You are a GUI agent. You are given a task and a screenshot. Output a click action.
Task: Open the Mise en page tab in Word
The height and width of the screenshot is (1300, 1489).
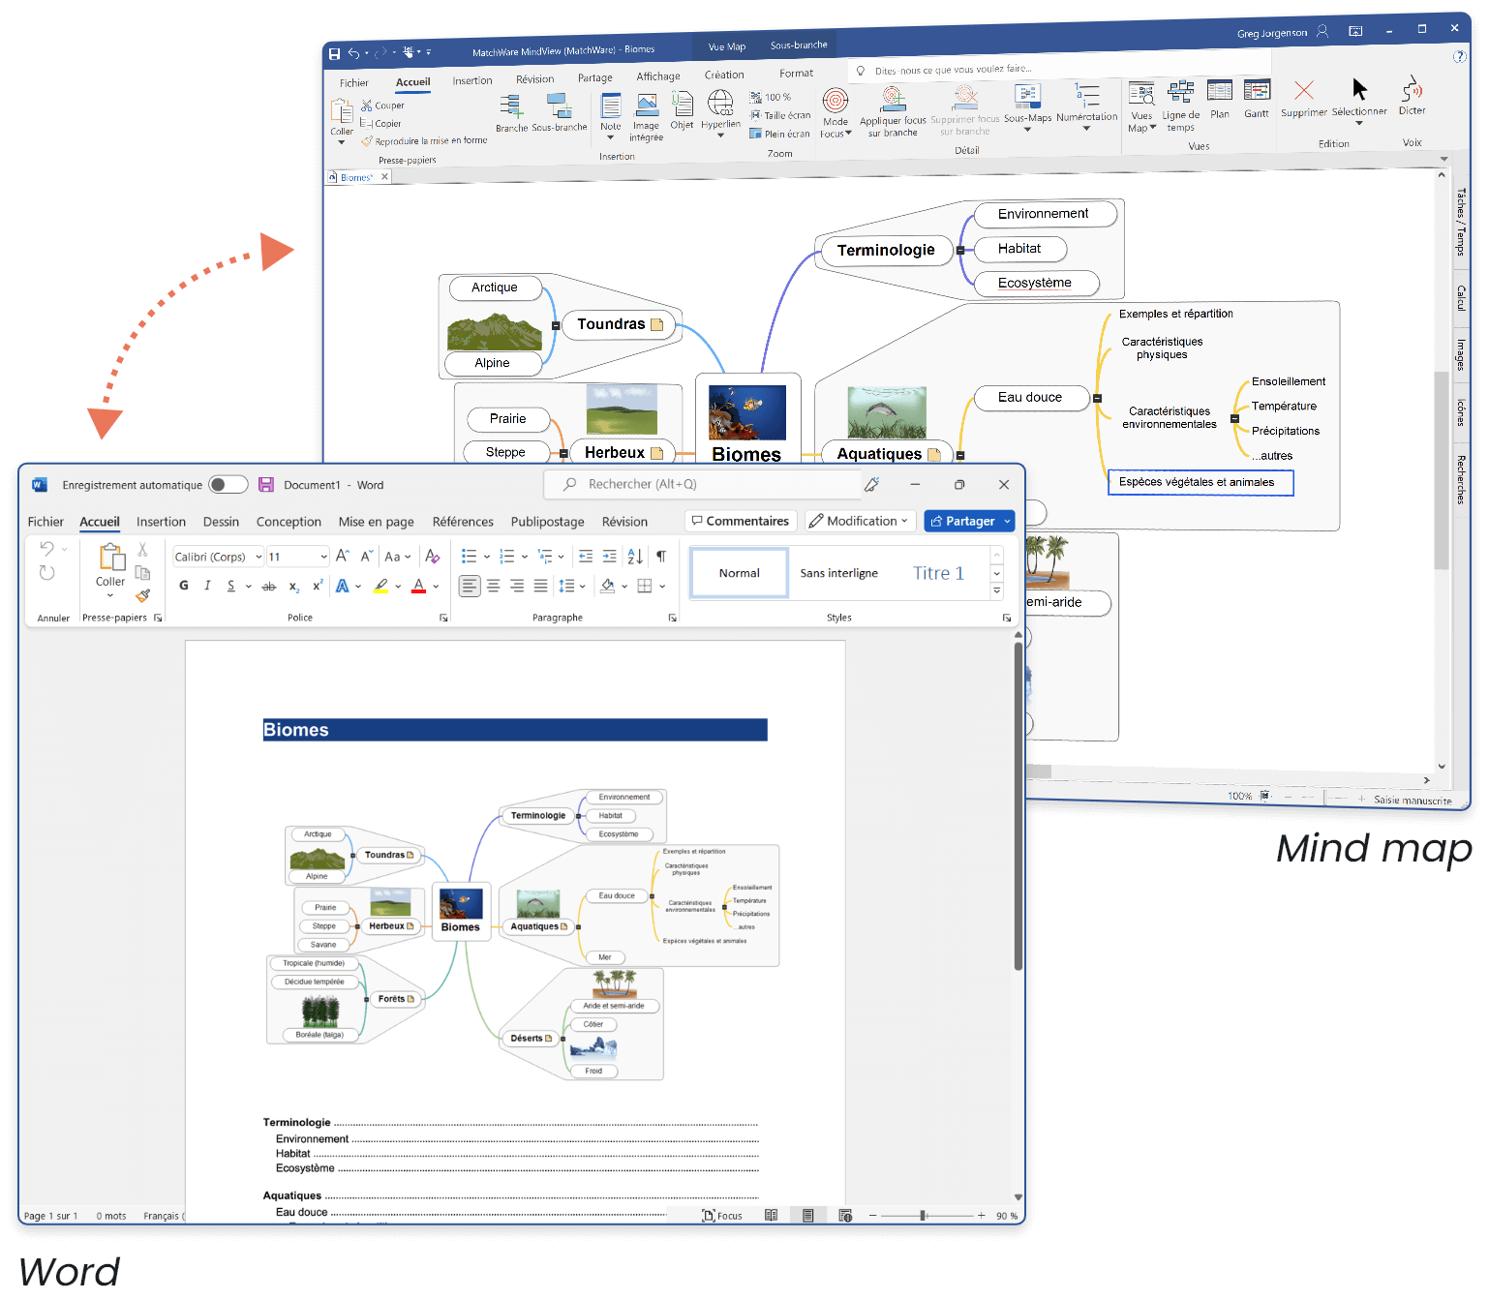coord(376,522)
